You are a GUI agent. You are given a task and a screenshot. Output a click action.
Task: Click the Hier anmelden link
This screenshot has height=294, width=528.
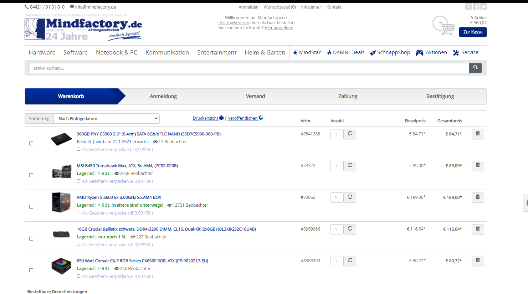click(x=279, y=27)
